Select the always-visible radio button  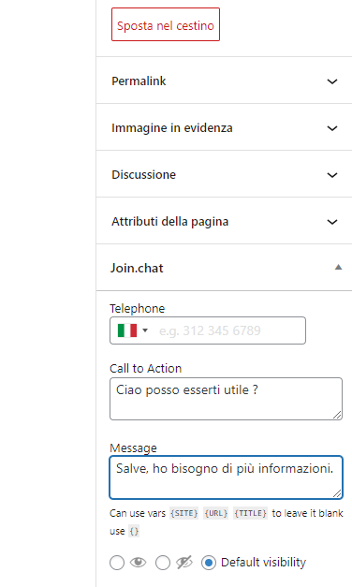point(117,563)
